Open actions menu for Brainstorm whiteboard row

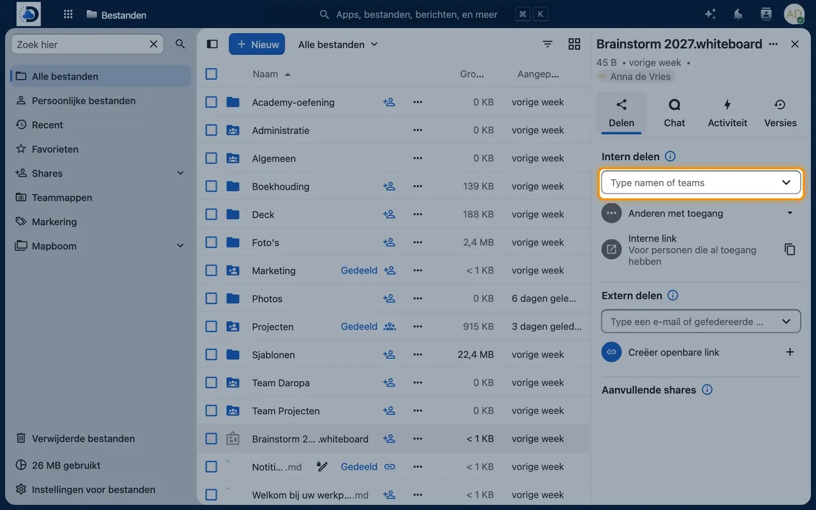tap(418, 439)
